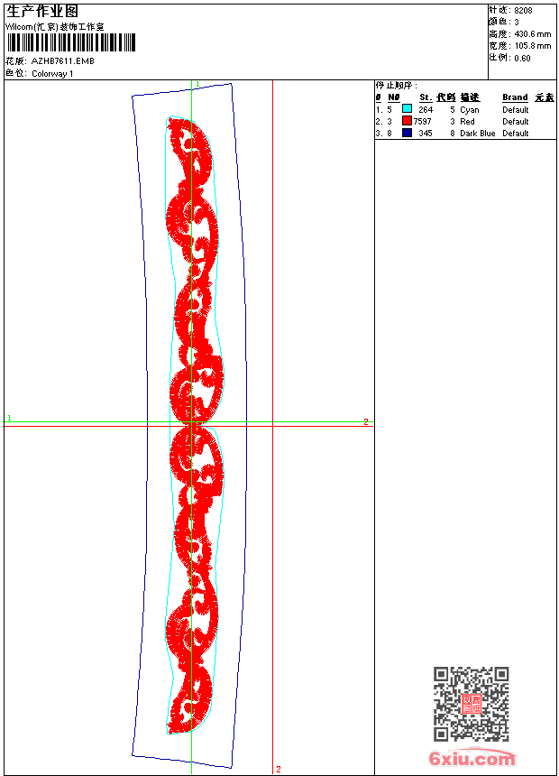Image resolution: width=559 pixels, height=776 pixels.
Task: Select the scale value 0.60
Action: coord(522,58)
